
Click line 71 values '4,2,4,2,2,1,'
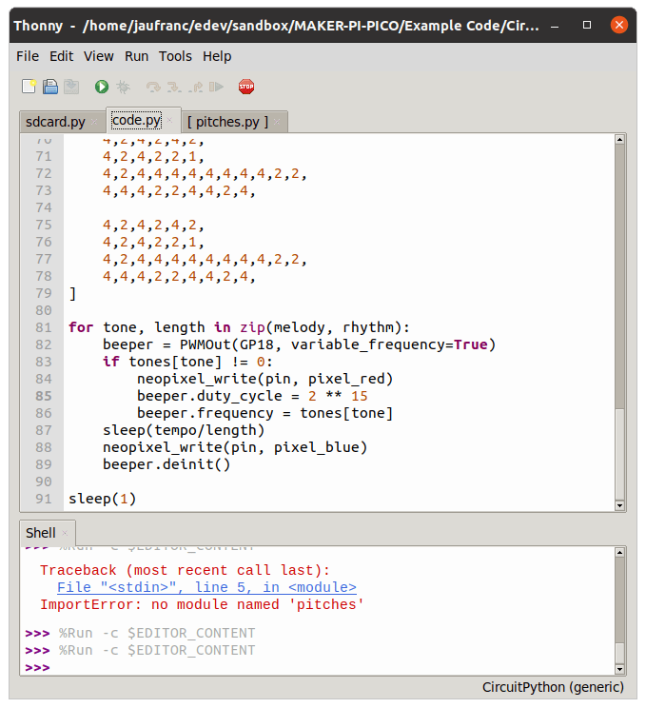click(x=153, y=156)
